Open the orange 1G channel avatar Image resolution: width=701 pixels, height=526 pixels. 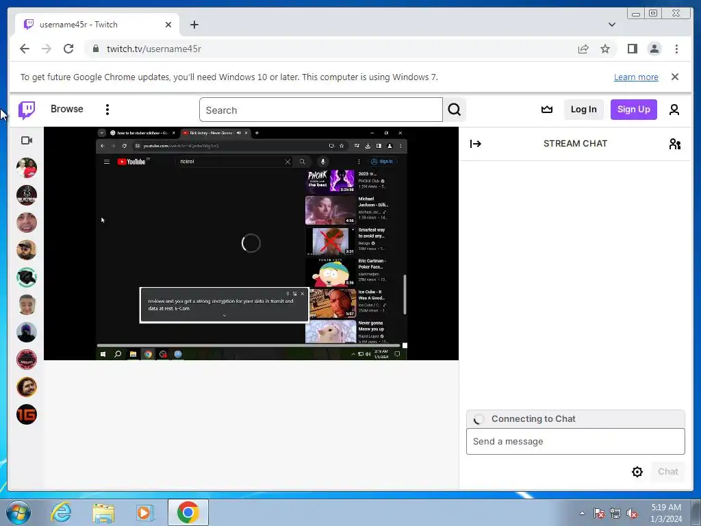27,414
